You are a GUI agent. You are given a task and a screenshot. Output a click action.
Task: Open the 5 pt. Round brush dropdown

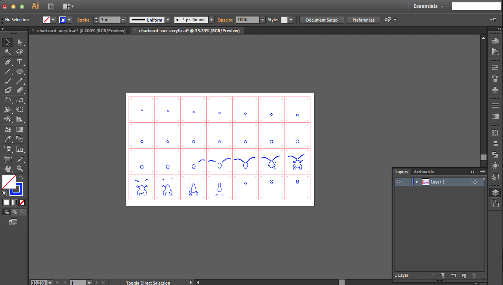[x=211, y=20]
